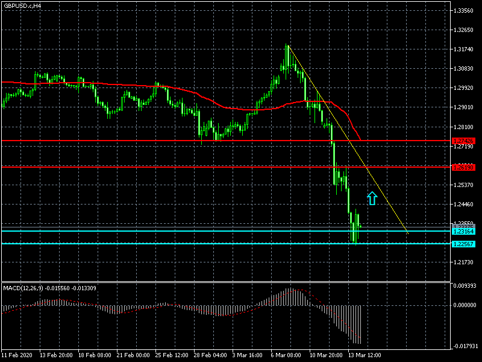This screenshot has height=362, width=482.
Task: Click the 1.21730 price scale label
Action: [464, 262]
